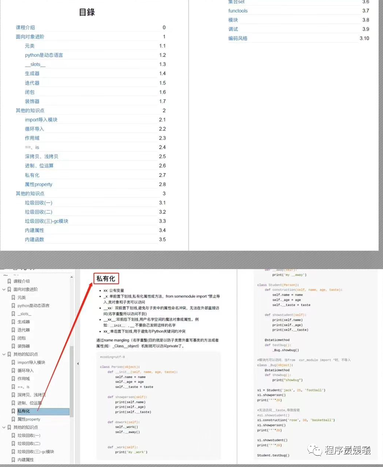Open the 课程介绍 table of contents link
Viewport: 383px width, 467px height.
[25, 27]
